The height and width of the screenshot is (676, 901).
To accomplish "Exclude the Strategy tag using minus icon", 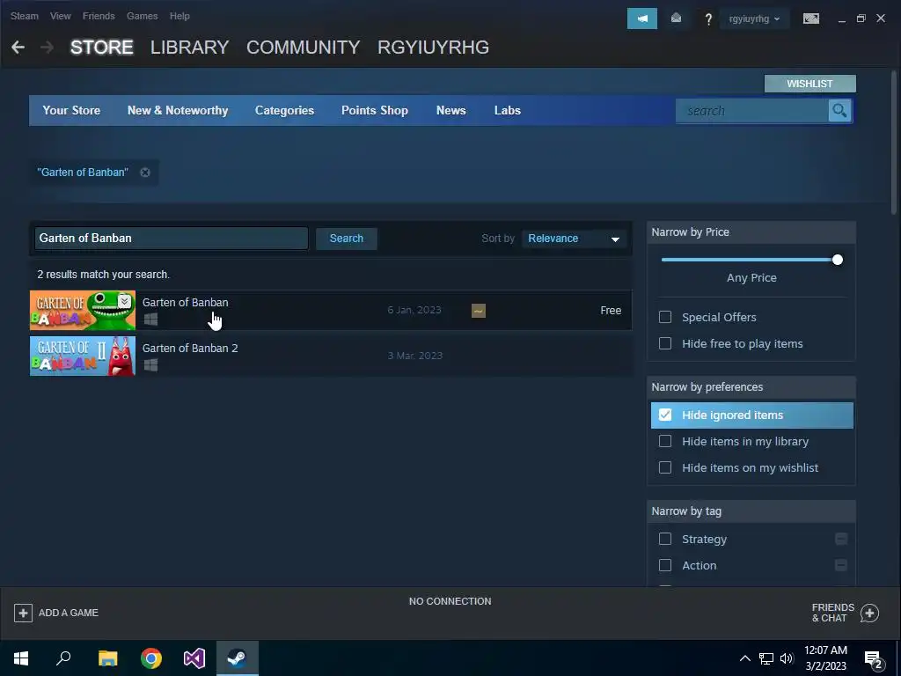I will 840,539.
